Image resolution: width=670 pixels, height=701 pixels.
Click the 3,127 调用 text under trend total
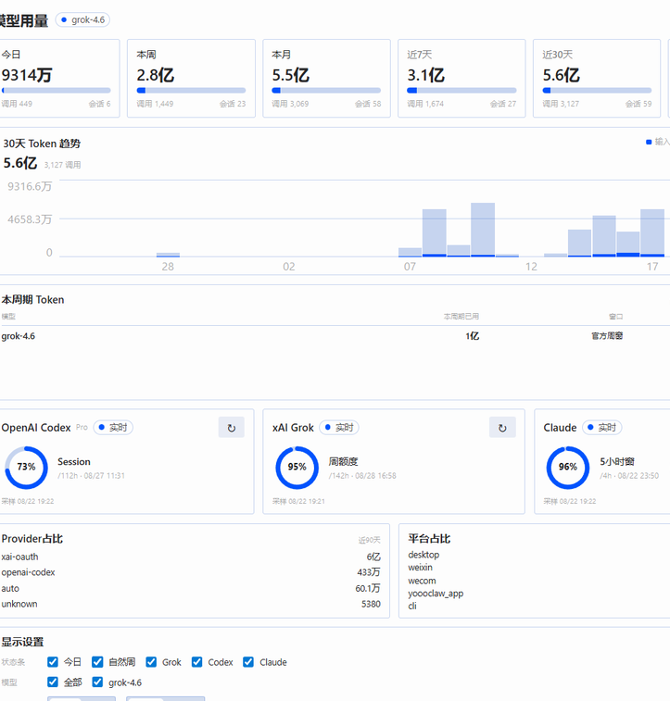point(62,165)
